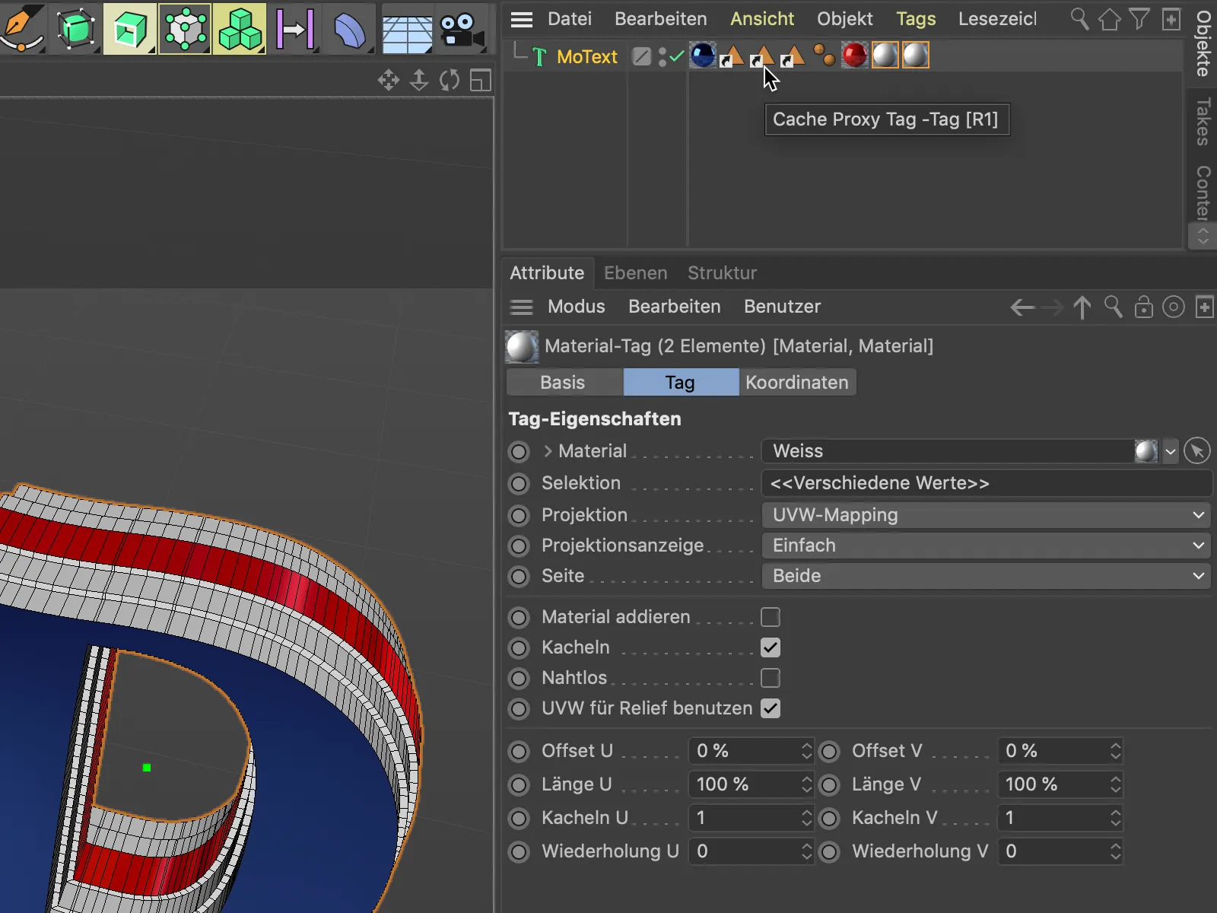This screenshot has height=913, width=1217.
Task: Enable the Nahtlos checkbox
Action: 771,678
